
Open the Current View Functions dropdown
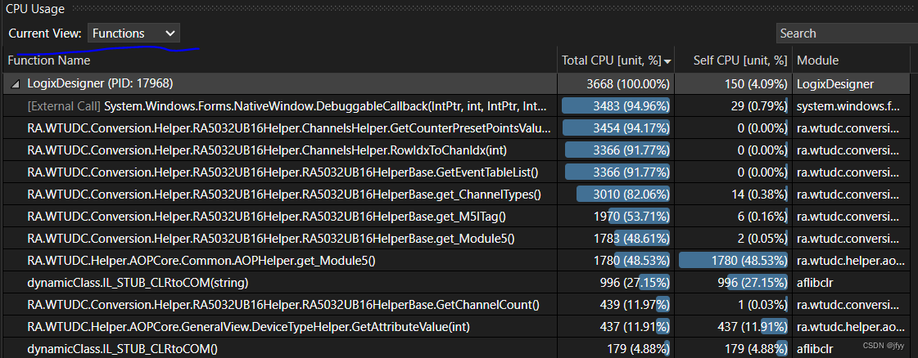pyautogui.click(x=133, y=34)
